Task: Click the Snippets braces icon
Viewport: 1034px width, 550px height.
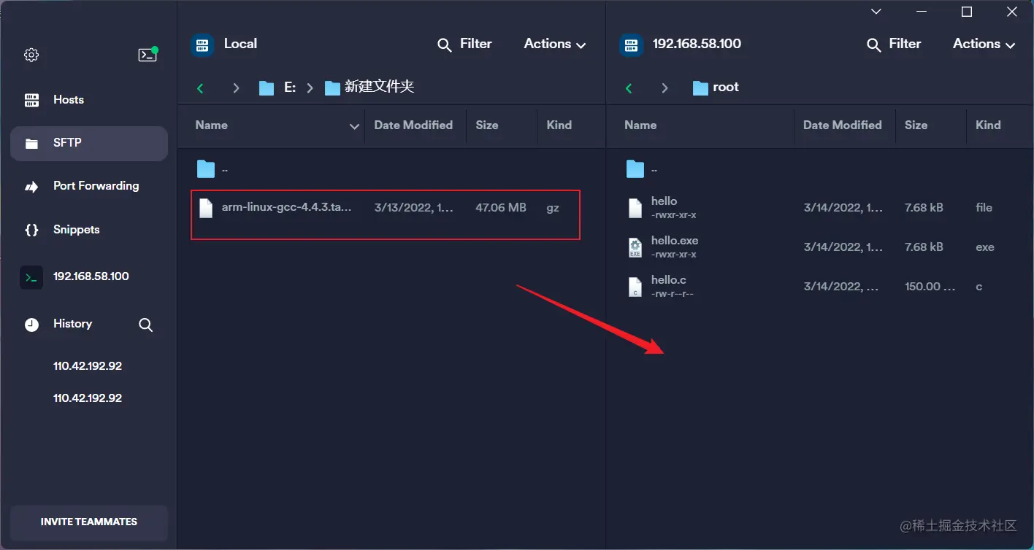Action: [31, 230]
